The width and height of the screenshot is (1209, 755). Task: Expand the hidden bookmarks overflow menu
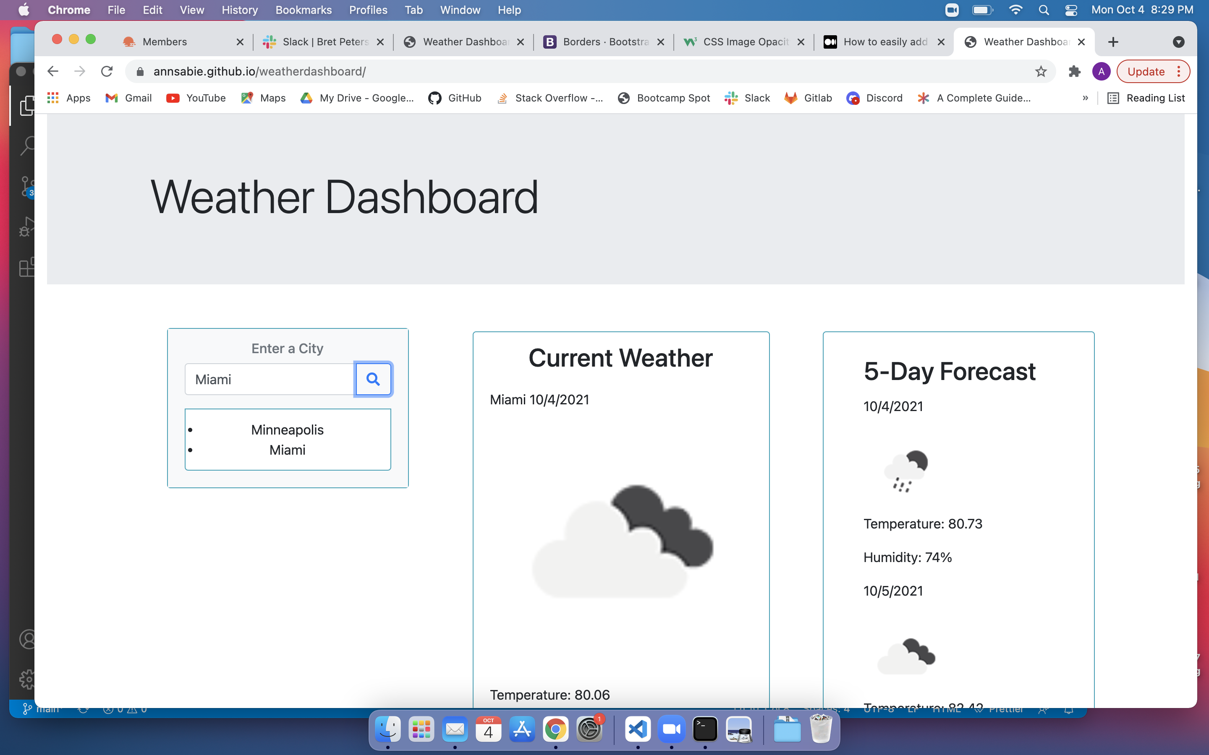click(x=1086, y=98)
